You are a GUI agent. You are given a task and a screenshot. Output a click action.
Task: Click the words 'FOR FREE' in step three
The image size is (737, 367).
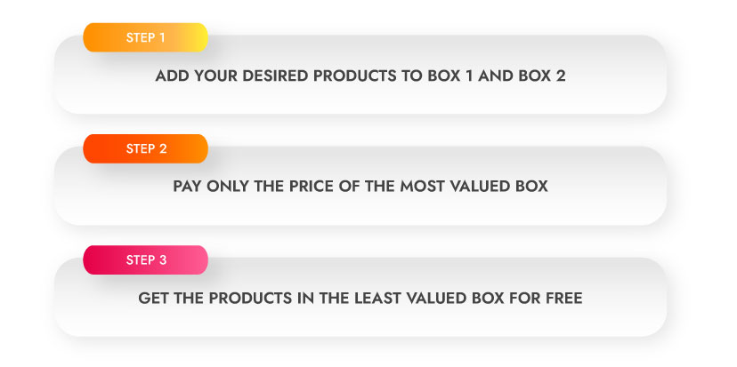point(553,298)
